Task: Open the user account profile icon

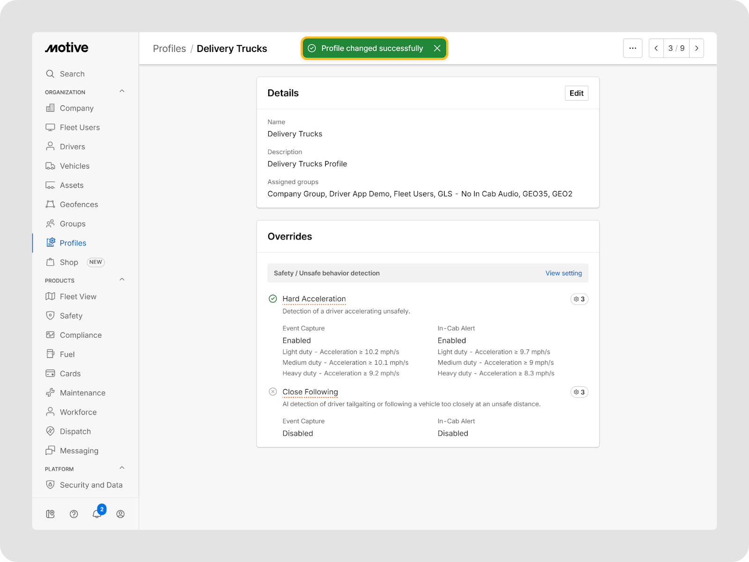Action: [120, 514]
